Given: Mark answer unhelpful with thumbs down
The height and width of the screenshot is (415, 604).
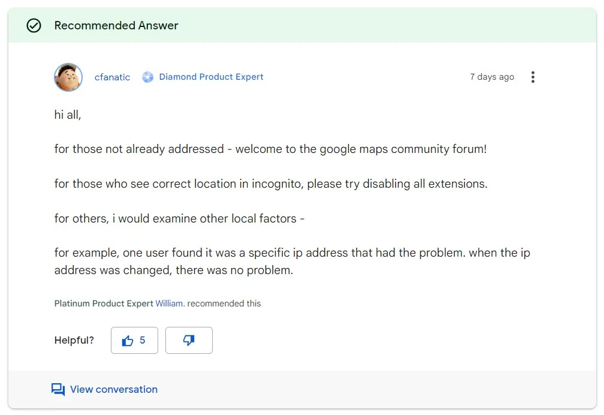Looking at the screenshot, I should pos(189,341).
